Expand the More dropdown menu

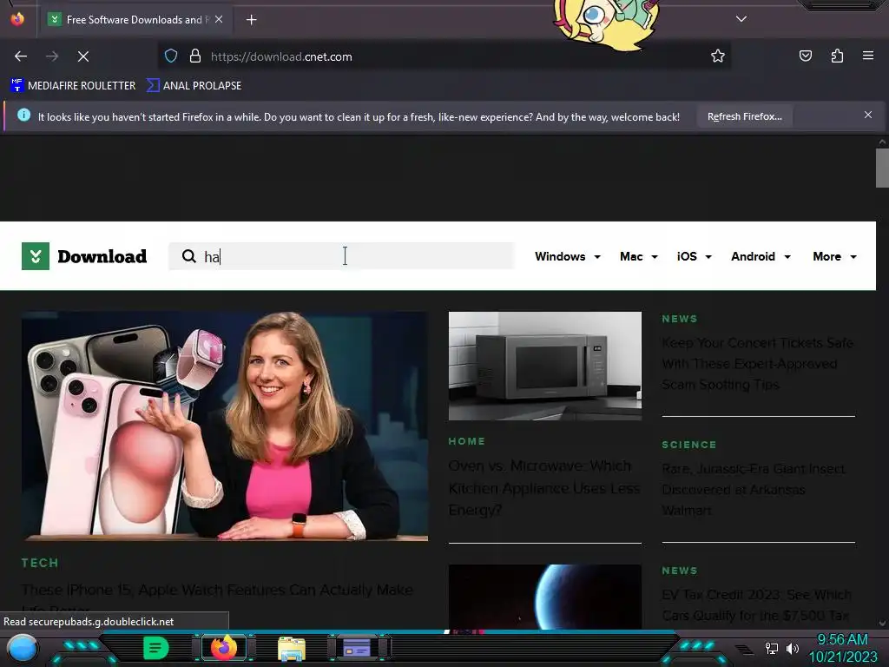[834, 256]
